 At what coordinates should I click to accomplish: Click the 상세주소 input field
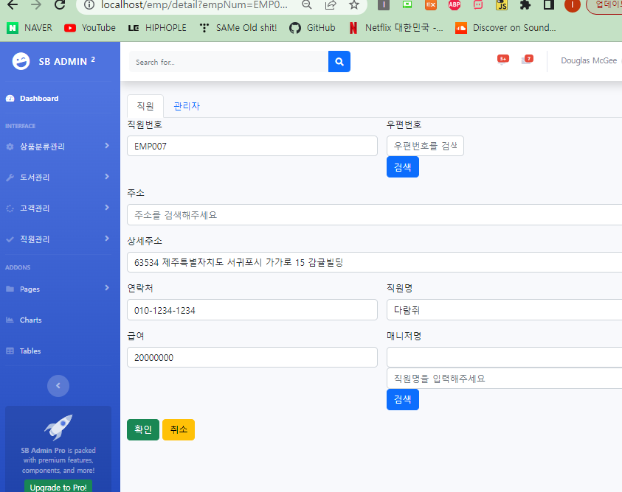[x=375, y=262]
